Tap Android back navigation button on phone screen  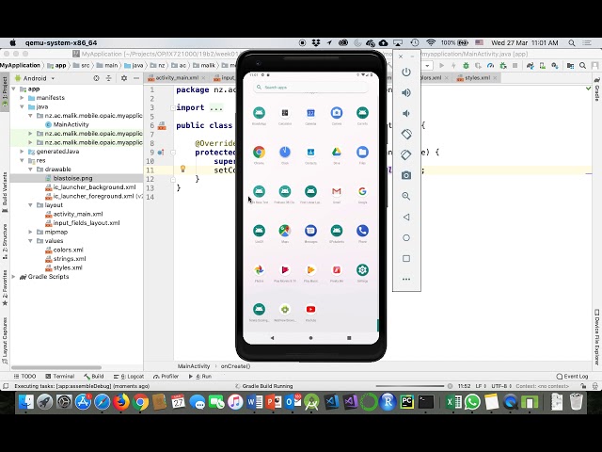pyautogui.click(x=272, y=338)
